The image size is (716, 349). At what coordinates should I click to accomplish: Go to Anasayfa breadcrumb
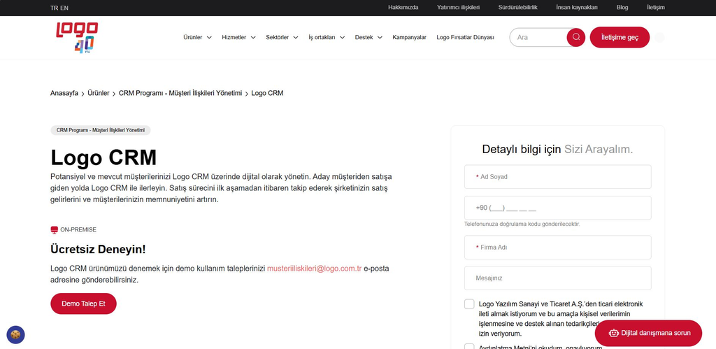point(64,93)
